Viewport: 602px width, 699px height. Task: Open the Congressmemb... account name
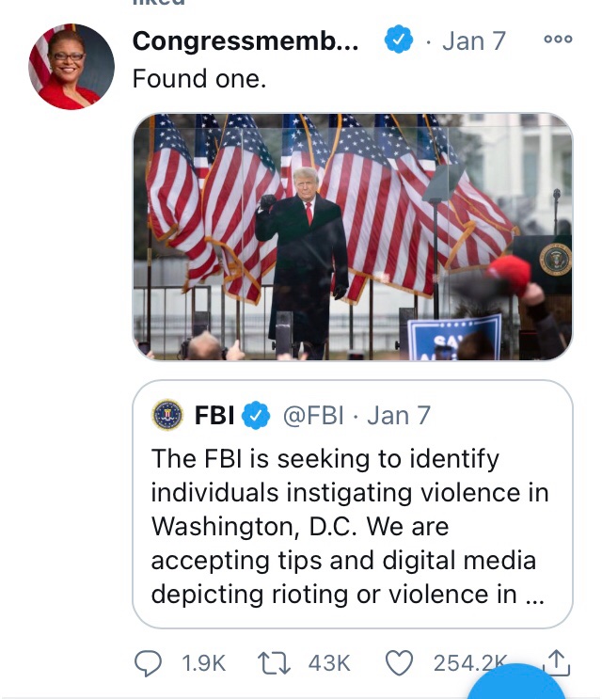[246, 40]
